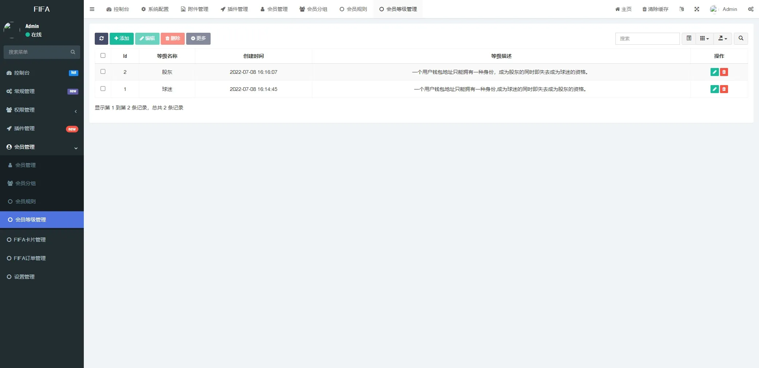Switch to the 会员规则 top tab
The image size is (759, 368).
(x=353, y=9)
